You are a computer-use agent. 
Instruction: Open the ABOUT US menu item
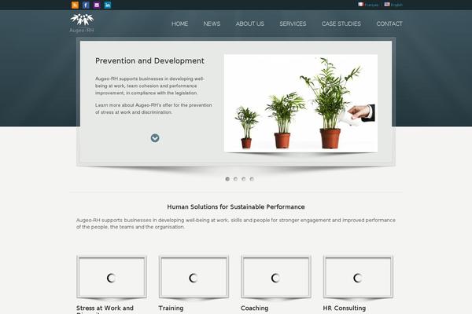250,24
